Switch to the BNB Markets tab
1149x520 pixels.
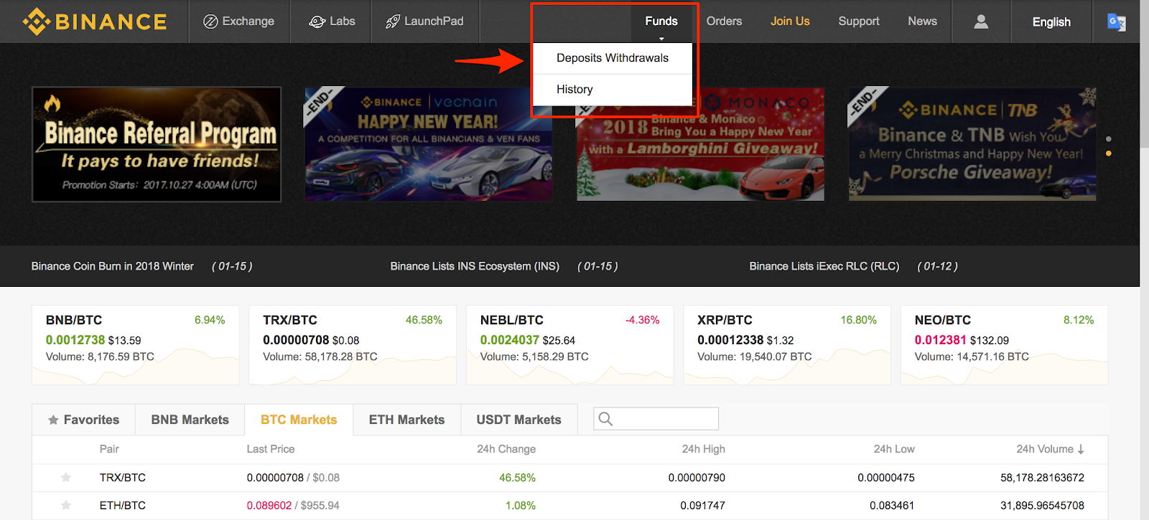tap(190, 420)
